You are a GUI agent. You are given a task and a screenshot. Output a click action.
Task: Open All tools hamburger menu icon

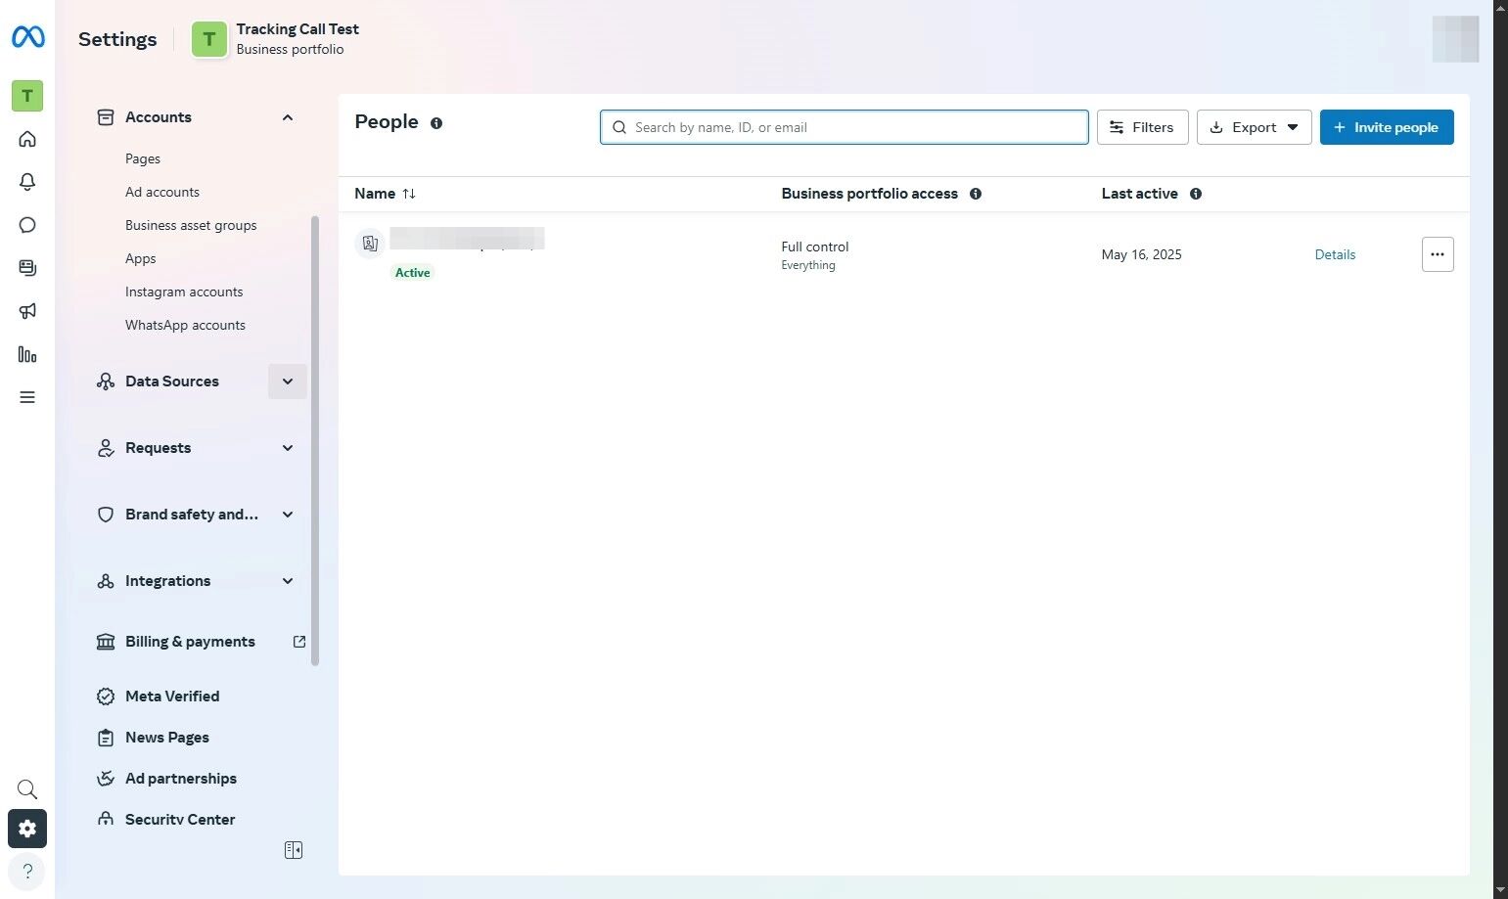pyautogui.click(x=27, y=397)
